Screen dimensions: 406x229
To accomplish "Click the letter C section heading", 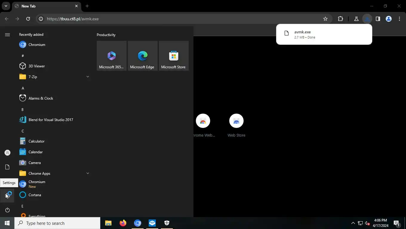I will pos(23,131).
